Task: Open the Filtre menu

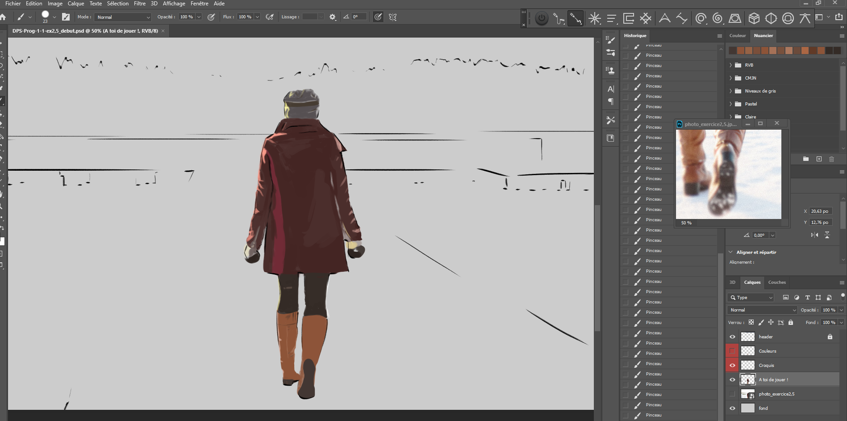Action: click(139, 4)
